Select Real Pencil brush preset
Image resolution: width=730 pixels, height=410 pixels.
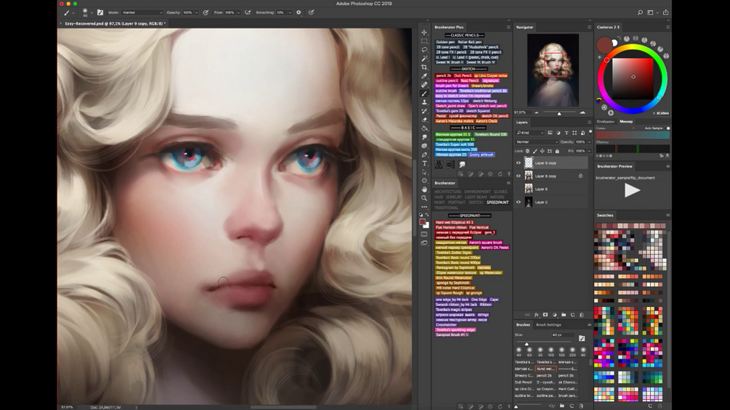click(x=470, y=81)
